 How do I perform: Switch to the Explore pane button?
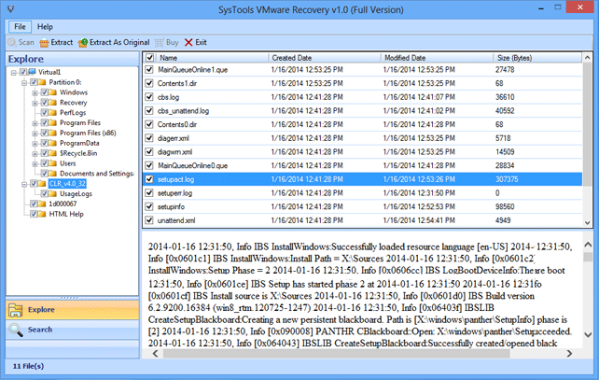point(73,310)
